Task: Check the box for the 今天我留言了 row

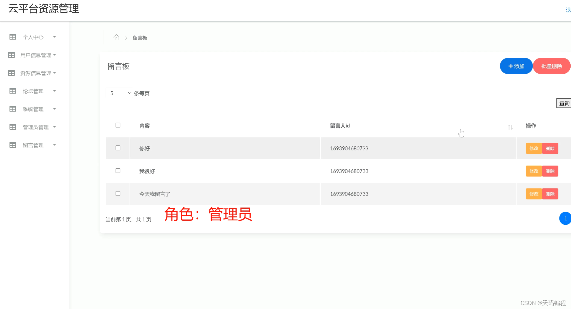Action: tap(118, 193)
